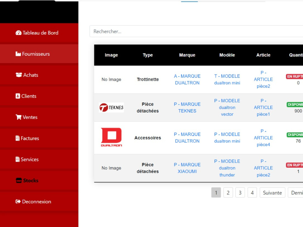303x227 pixels.
Task: Click the Image column header
Action: [111, 55]
